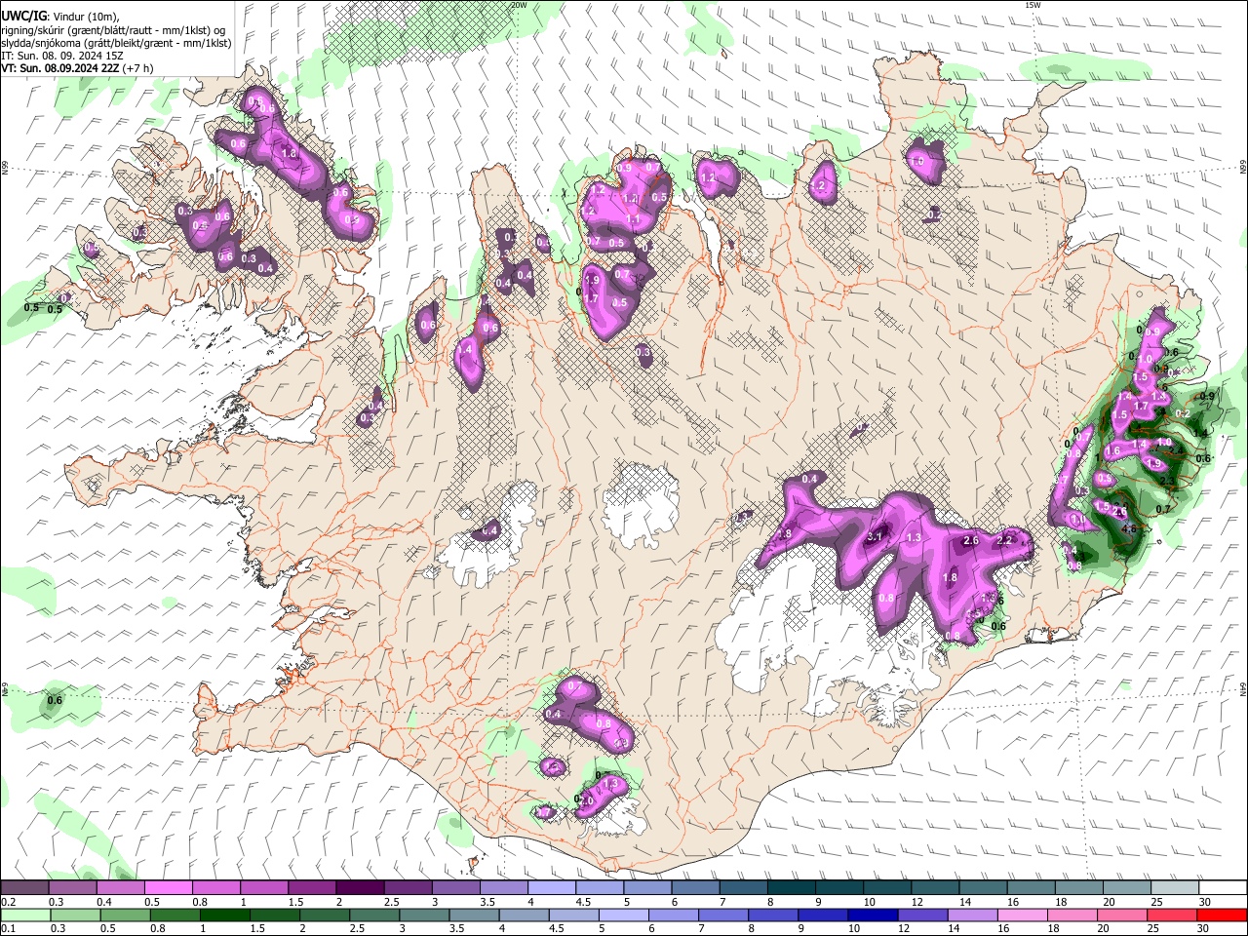Click deep blue swatch labeled 10, lower legend
Viewport: 1248px width, 936px height.
pyautogui.click(x=873, y=916)
